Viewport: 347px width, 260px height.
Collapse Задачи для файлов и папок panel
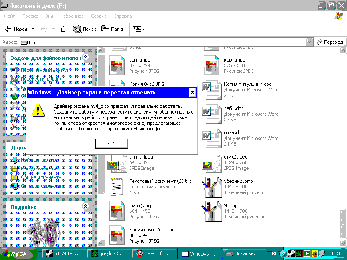tap(85, 57)
